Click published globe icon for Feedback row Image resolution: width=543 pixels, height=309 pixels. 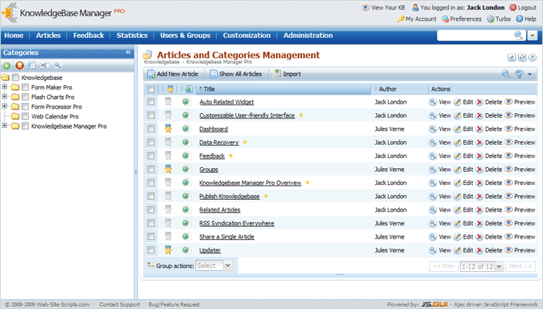pos(185,156)
